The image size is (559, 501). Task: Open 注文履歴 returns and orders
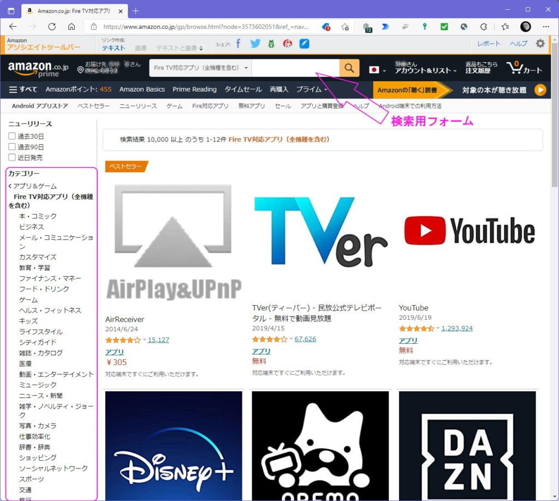point(481,67)
